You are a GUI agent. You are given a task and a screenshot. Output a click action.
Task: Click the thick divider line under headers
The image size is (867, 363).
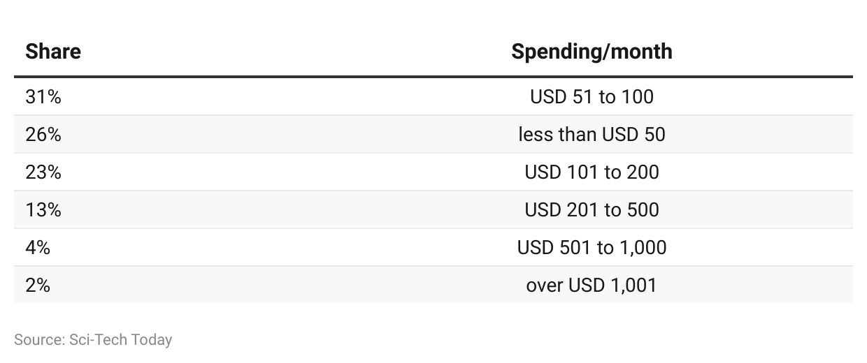(433, 77)
